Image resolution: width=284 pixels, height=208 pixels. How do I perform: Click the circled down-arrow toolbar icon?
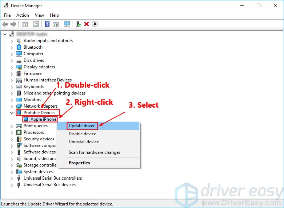pyautogui.click(x=95, y=24)
